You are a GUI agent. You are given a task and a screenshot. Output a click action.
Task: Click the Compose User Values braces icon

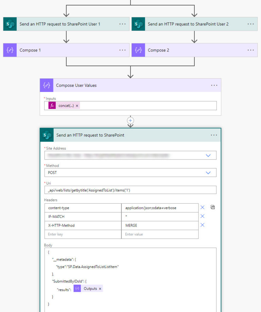[x=46, y=85]
